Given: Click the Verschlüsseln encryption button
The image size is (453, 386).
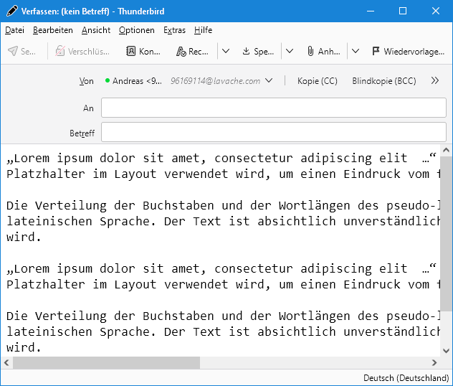Looking at the screenshot, I should (x=82, y=52).
